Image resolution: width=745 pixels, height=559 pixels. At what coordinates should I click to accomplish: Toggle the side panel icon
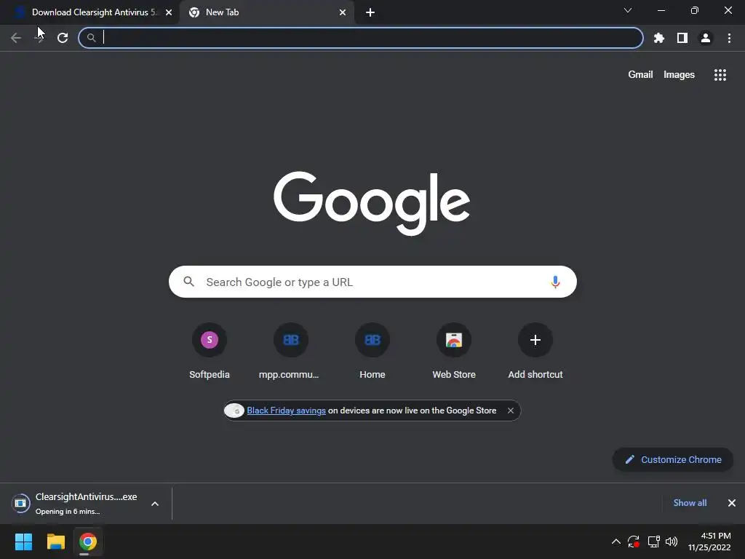(x=682, y=38)
